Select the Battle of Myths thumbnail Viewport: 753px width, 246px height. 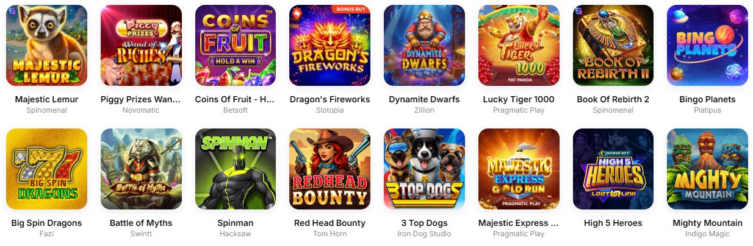pos(141,169)
